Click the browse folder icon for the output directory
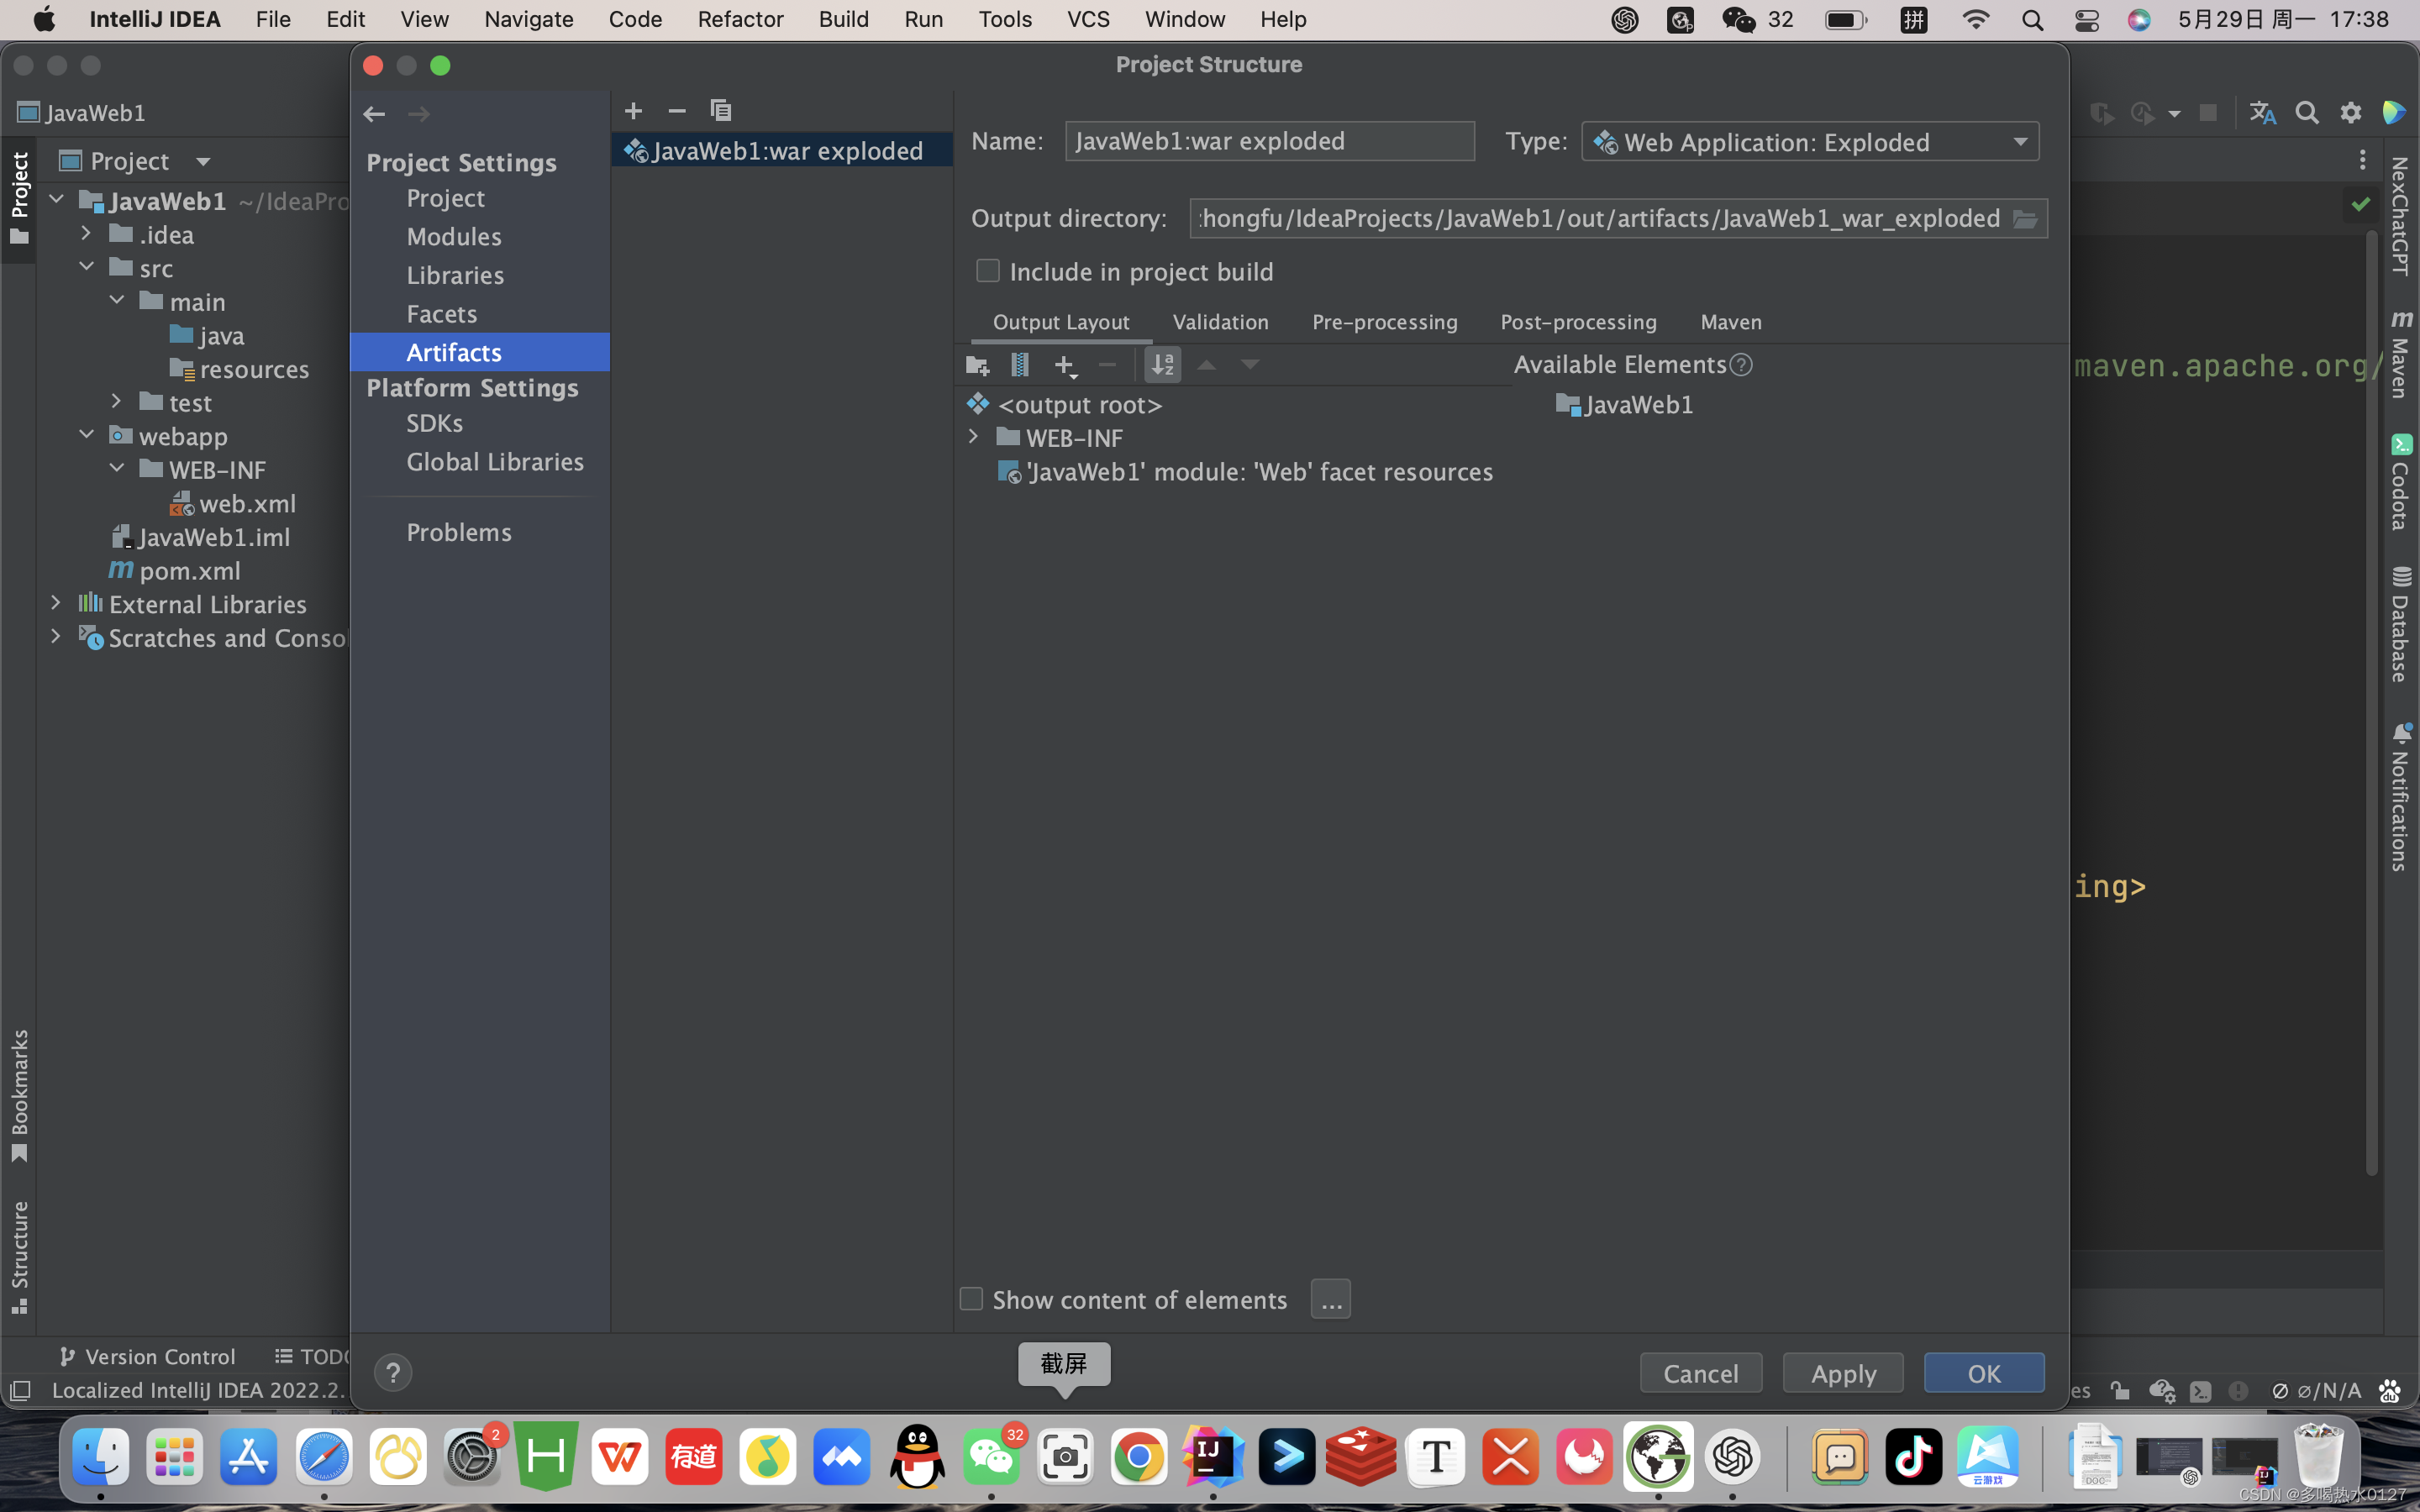The width and height of the screenshot is (2420, 1512). pos(2025,219)
